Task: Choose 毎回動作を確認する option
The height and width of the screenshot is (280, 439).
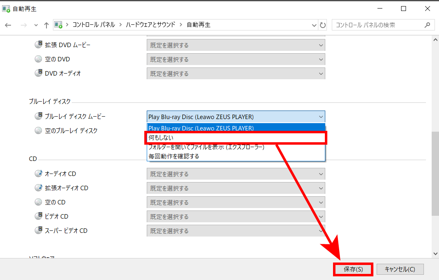Action: 236,156
